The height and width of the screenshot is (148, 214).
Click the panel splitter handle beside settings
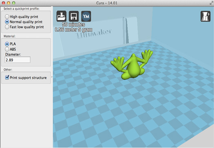click(52, 77)
